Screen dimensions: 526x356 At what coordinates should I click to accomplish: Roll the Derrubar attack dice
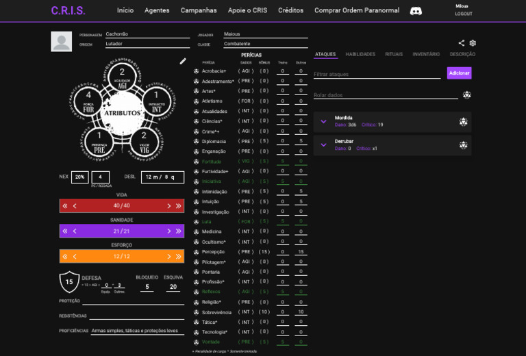click(463, 145)
